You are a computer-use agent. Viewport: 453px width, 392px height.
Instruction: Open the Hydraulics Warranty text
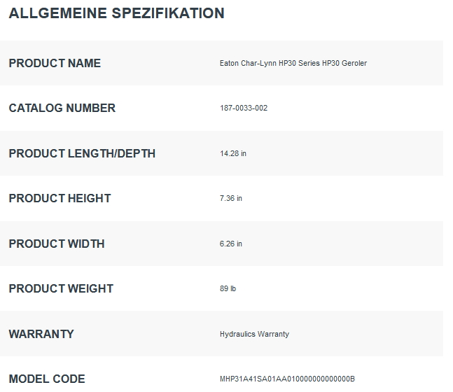(254, 334)
